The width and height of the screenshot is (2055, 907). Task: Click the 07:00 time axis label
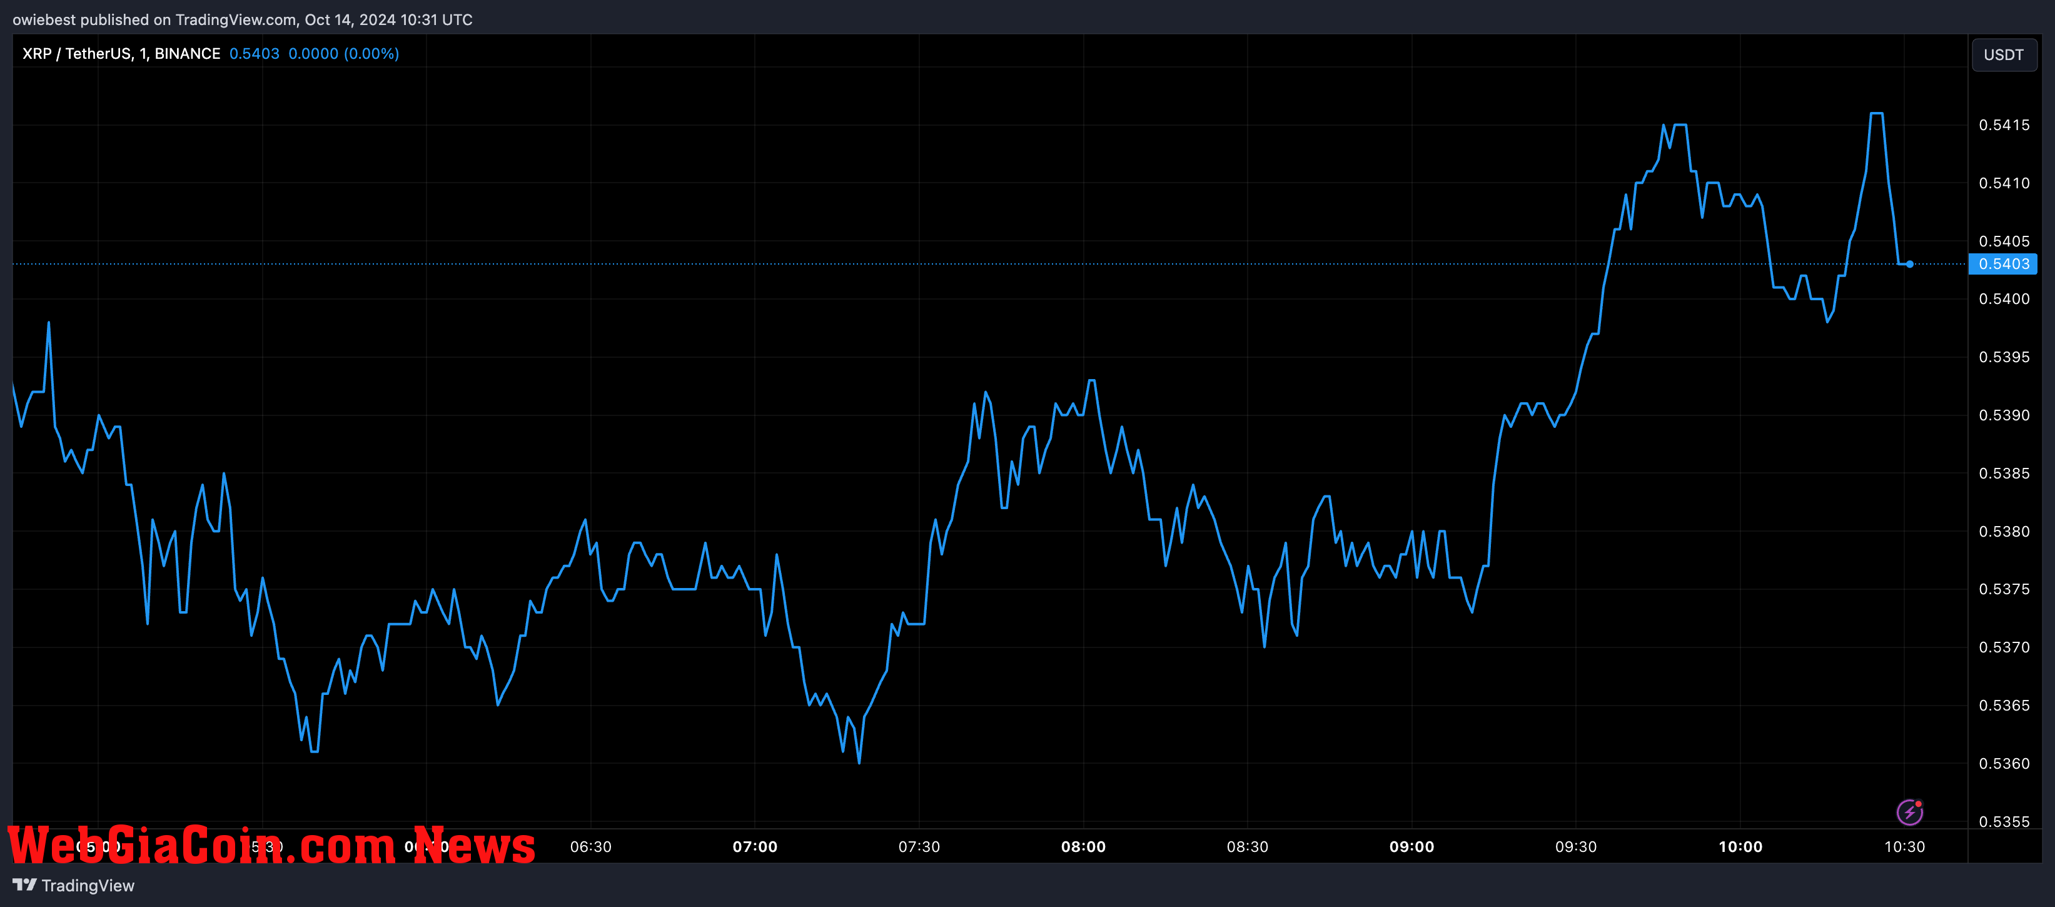pyautogui.click(x=755, y=847)
